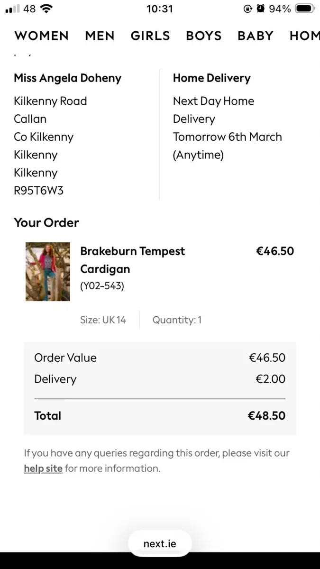Image resolution: width=320 pixels, height=569 pixels.
Task: Tap the product code Y02-543
Action: coord(102,286)
